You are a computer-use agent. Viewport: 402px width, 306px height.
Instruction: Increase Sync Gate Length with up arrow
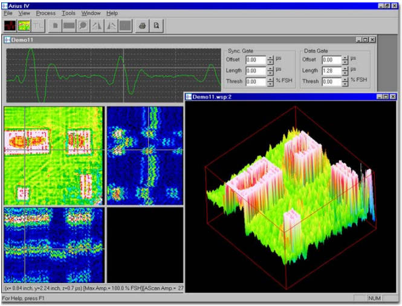[270, 69]
